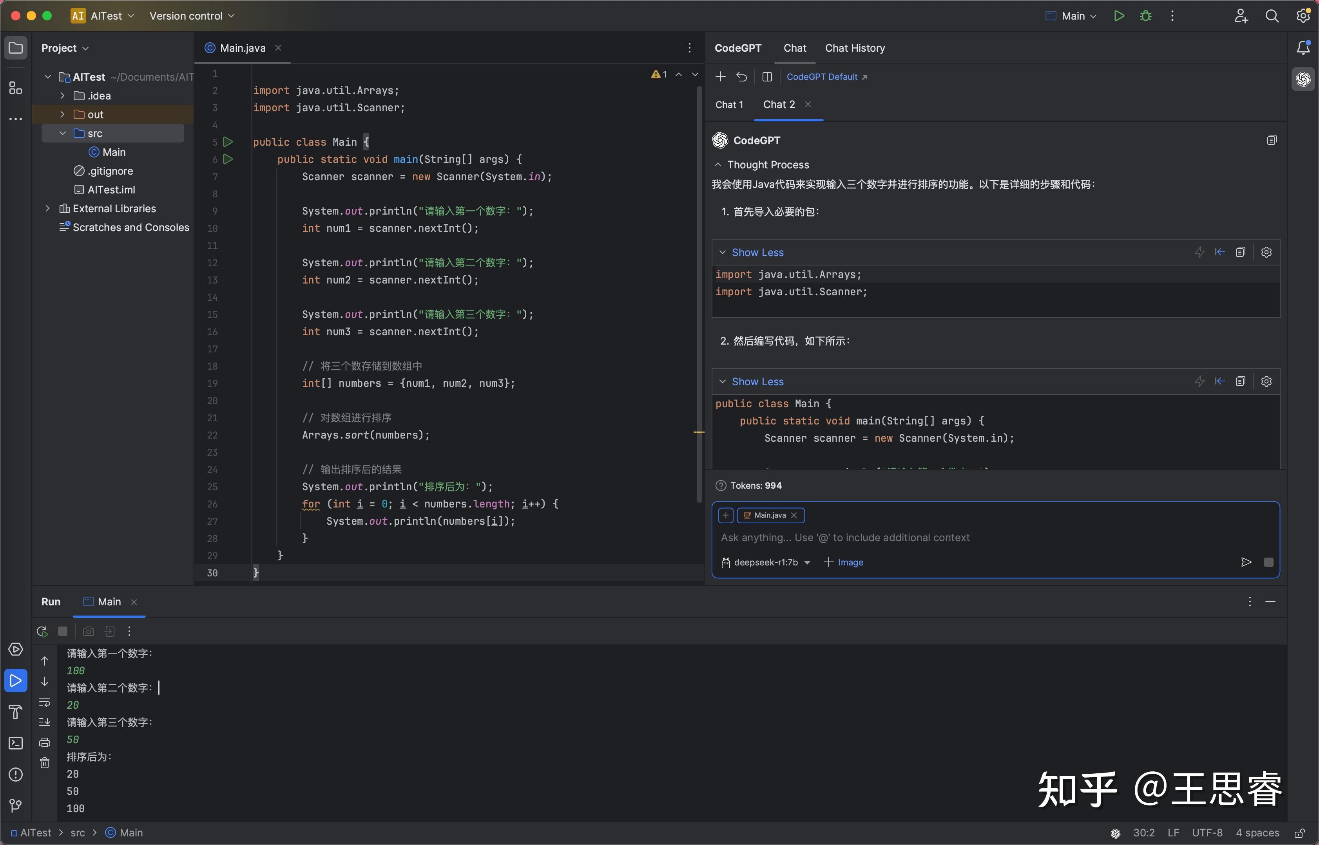This screenshot has height=845, width=1319.
Task: Send the chat message arrow
Action: pyautogui.click(x=1246, y=562)
